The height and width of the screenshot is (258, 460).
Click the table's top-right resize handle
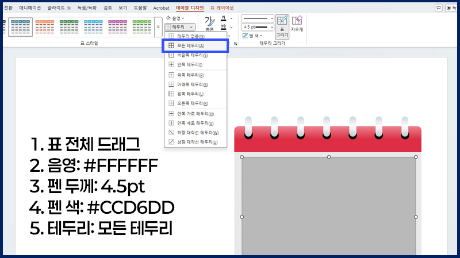point(416,157)
